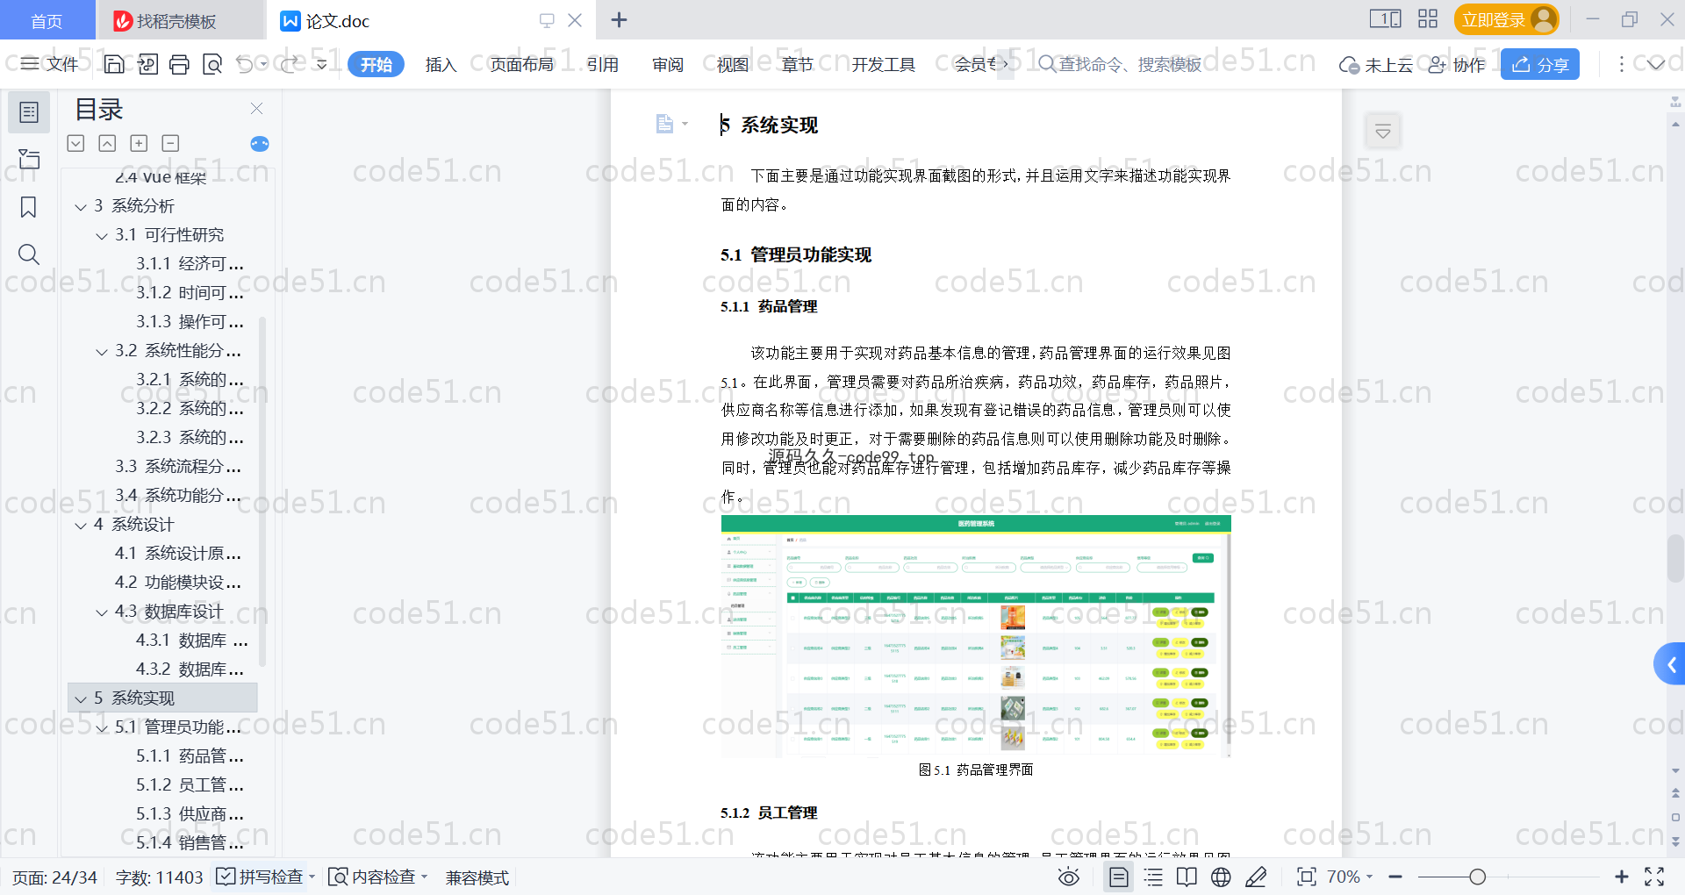This screenshot has height=895, width=1685.
Task: Select the 审阅 ribbon tab
Action: 668,64
